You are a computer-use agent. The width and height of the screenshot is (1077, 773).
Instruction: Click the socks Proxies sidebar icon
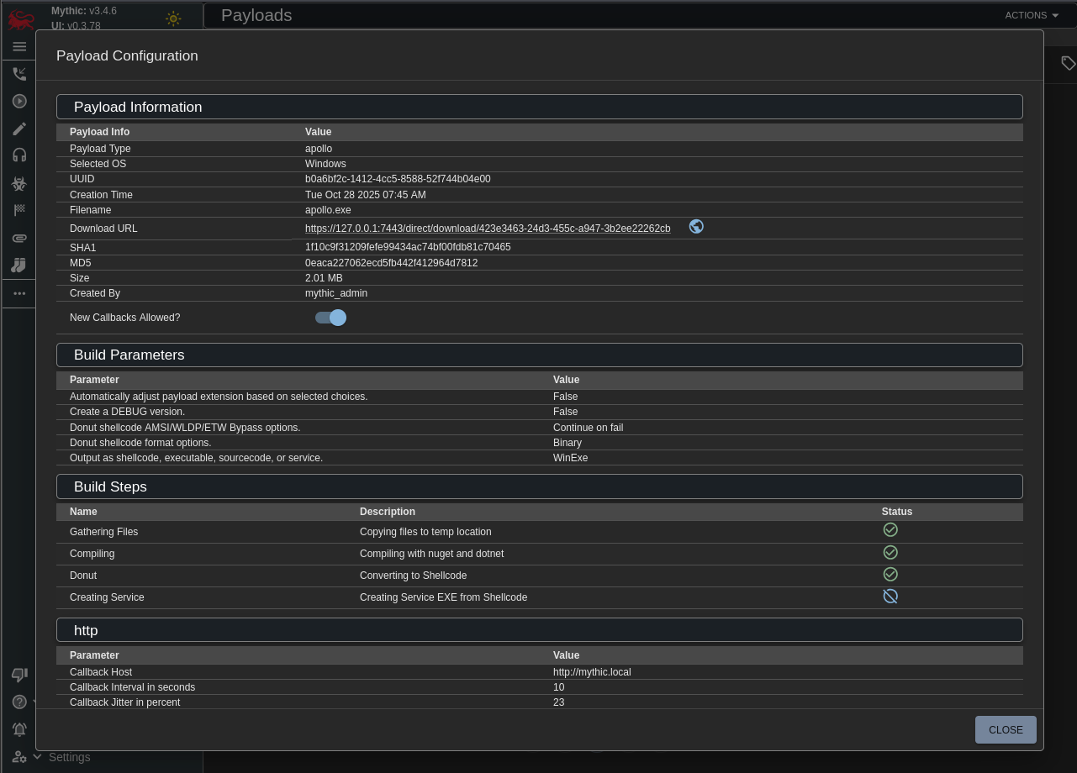[19, 266]
